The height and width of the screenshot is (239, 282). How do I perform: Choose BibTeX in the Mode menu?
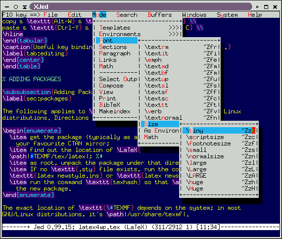117,105
